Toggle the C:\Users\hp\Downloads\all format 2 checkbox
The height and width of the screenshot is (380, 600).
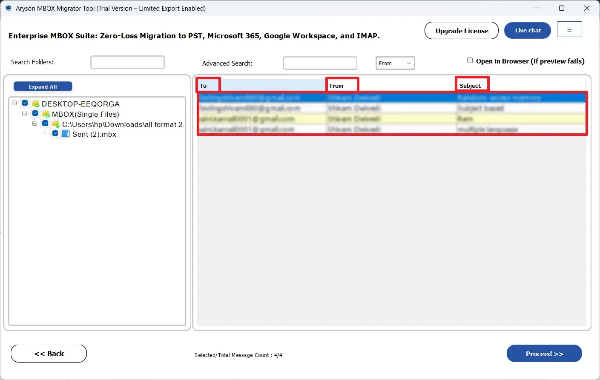(x=46, y=124)
